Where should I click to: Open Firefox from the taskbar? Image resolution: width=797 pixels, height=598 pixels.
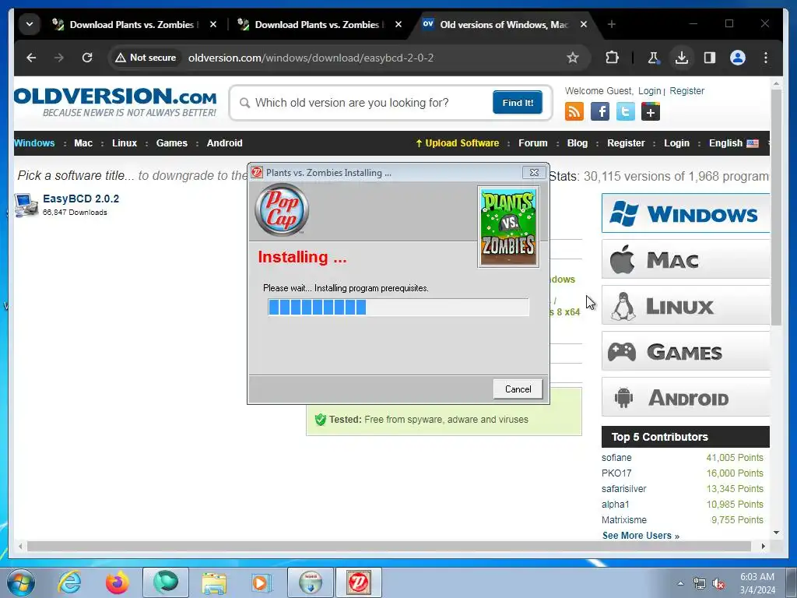coord(117,582)
